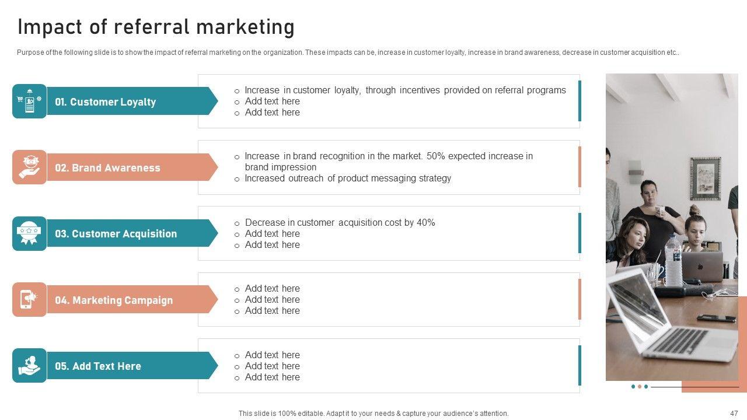Click first 'Add text here' under Marketing Campaign
The width and height of the screenshot is (747, 420).
272,289
